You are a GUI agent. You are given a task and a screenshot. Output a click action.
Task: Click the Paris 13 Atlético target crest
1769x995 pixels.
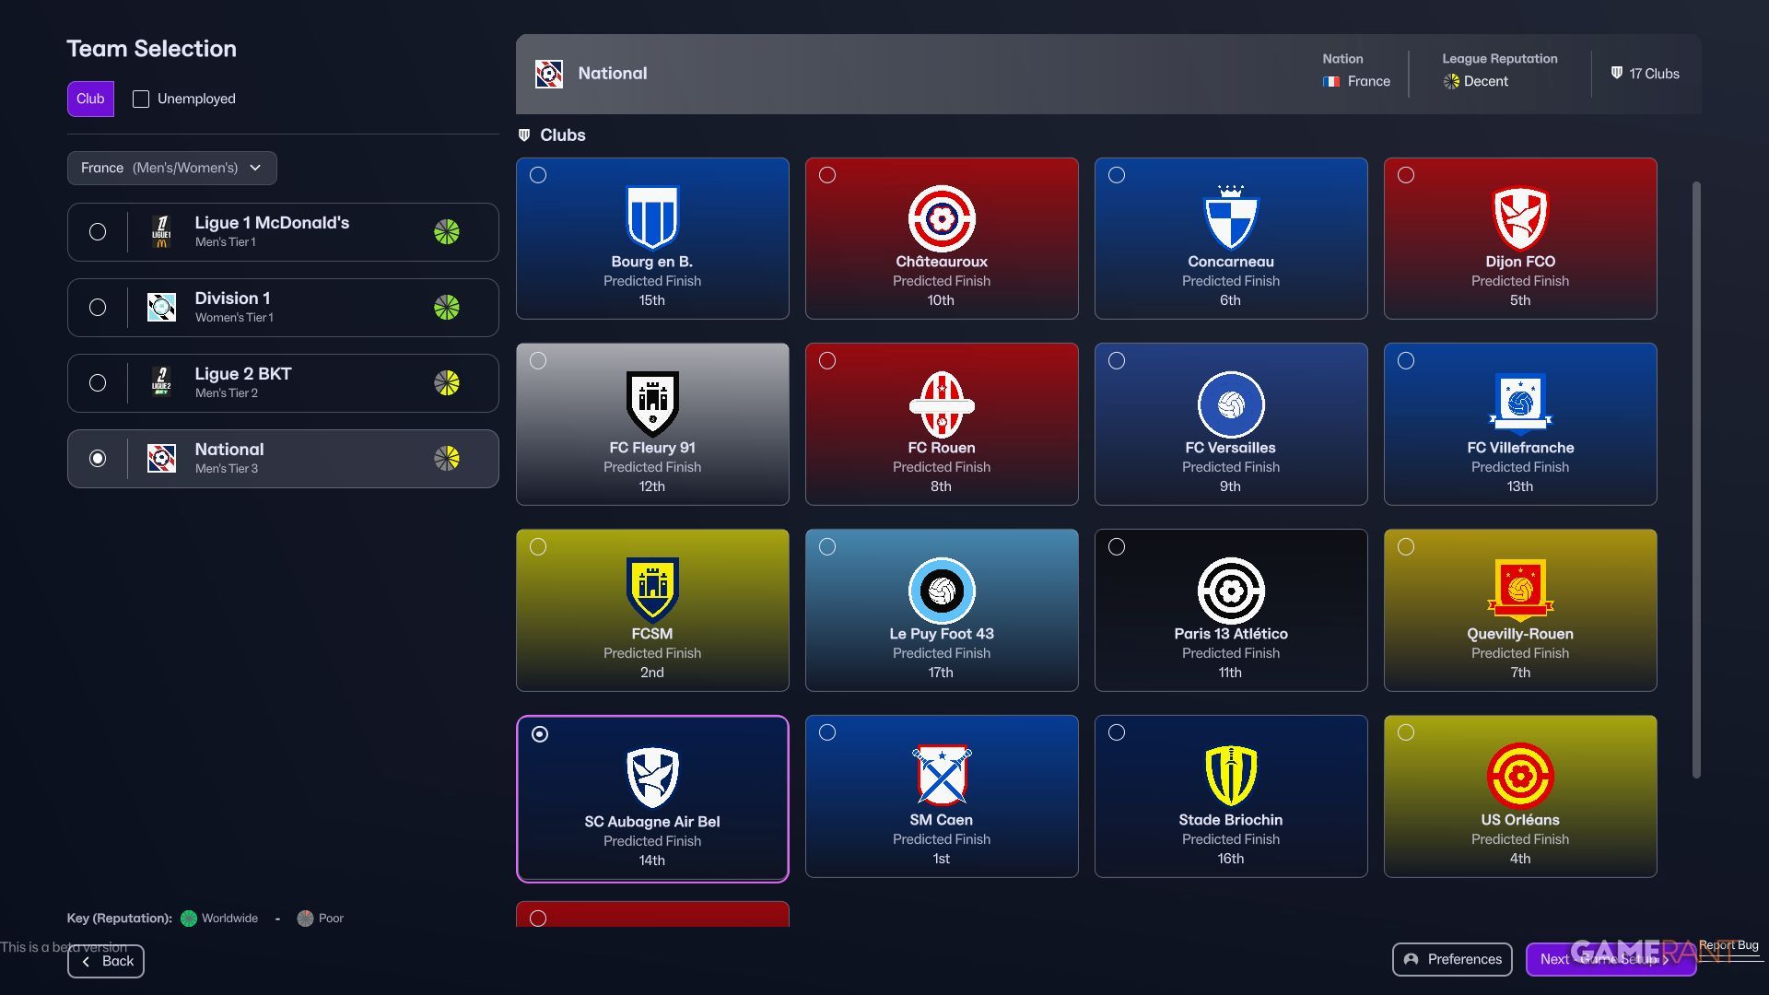coord(1230,591)
